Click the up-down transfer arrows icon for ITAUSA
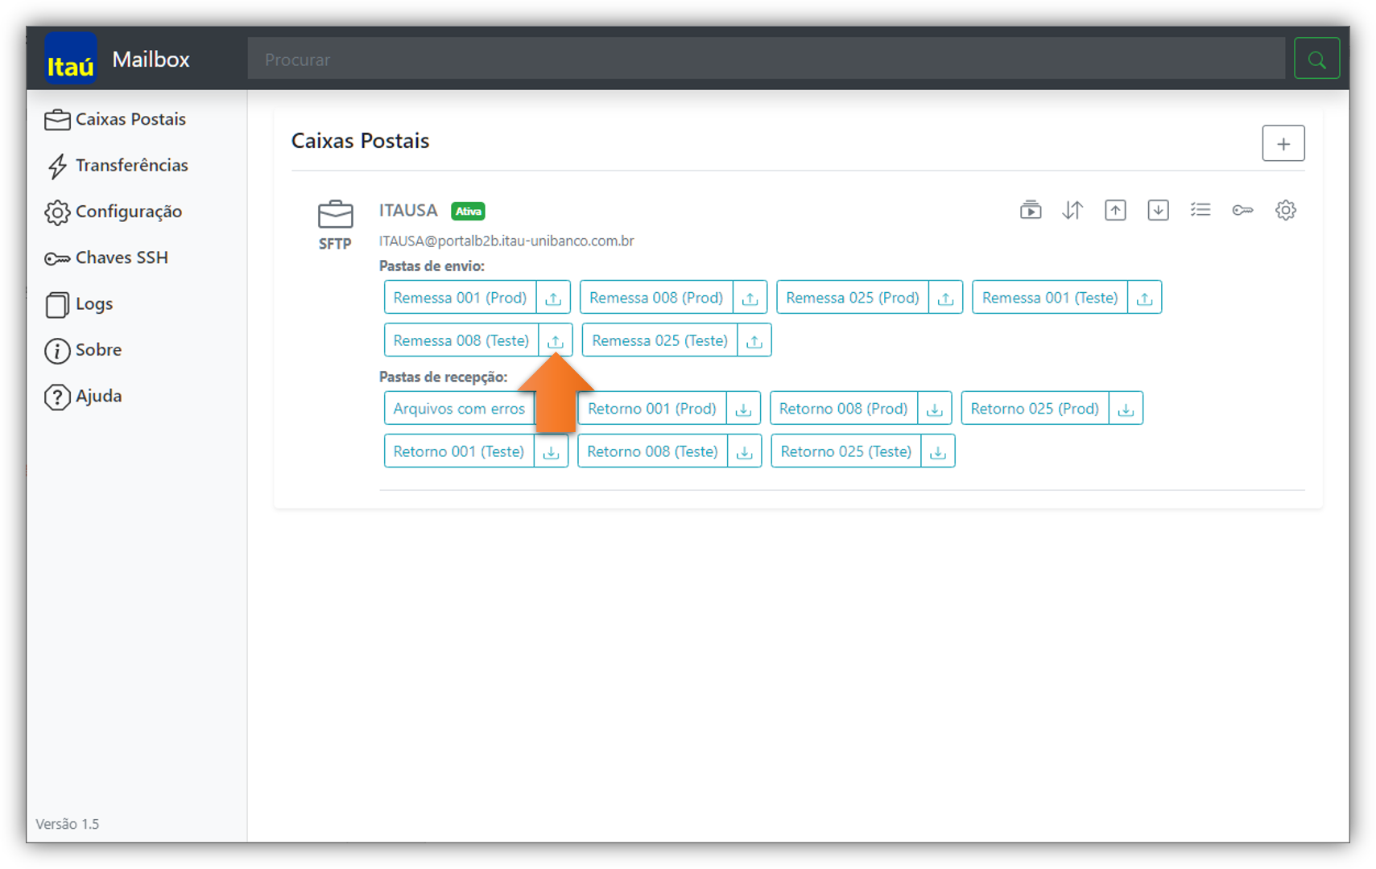 pyautogui.click(x=1072, y=211)
